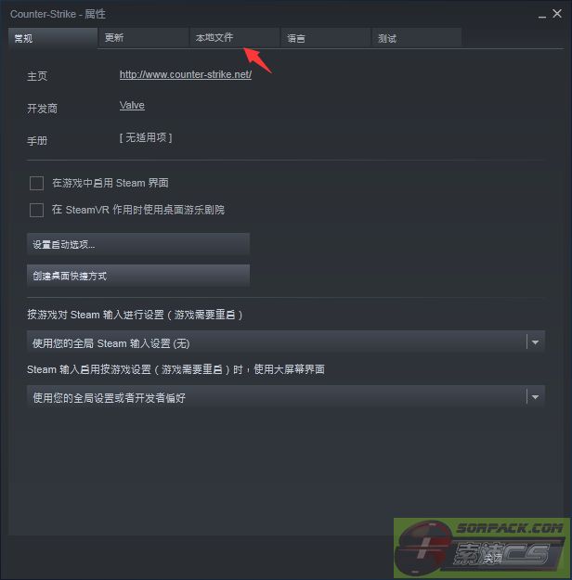Select the 常规 tab

tap(53, 38)
